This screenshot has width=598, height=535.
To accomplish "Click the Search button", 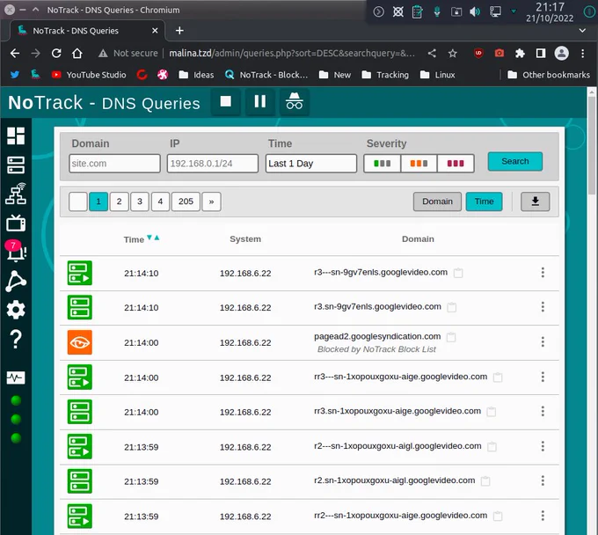I will 514,161.
